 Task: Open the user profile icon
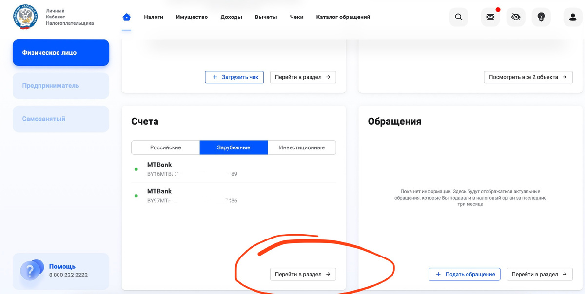click(x=573, y=17)
